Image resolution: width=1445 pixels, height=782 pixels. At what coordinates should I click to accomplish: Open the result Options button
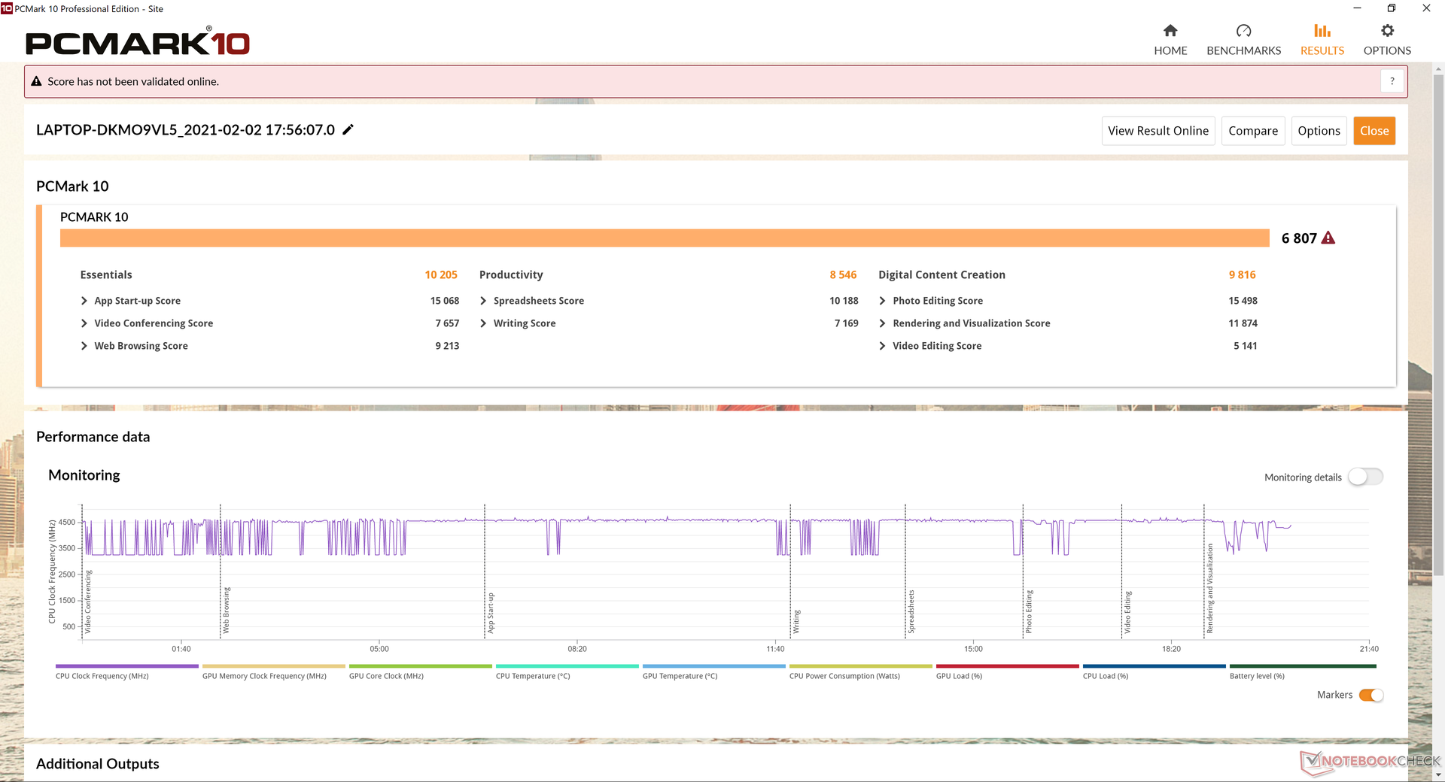(1319, 131)
